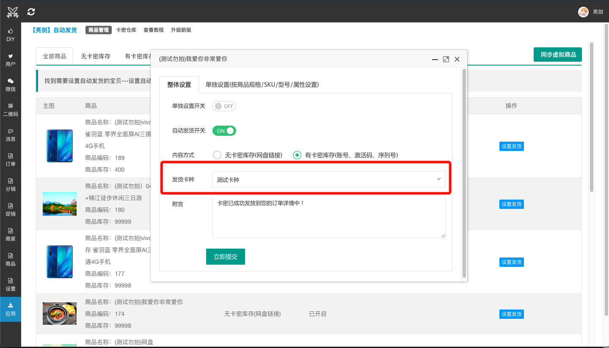609x348 pixels.
Task: Toggle 自动发货开关 ON switch
Action: point(224,131)
